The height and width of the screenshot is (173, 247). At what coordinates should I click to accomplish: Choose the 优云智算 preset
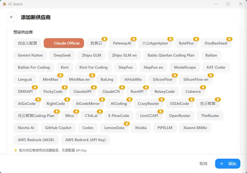(x=207, y=103)
